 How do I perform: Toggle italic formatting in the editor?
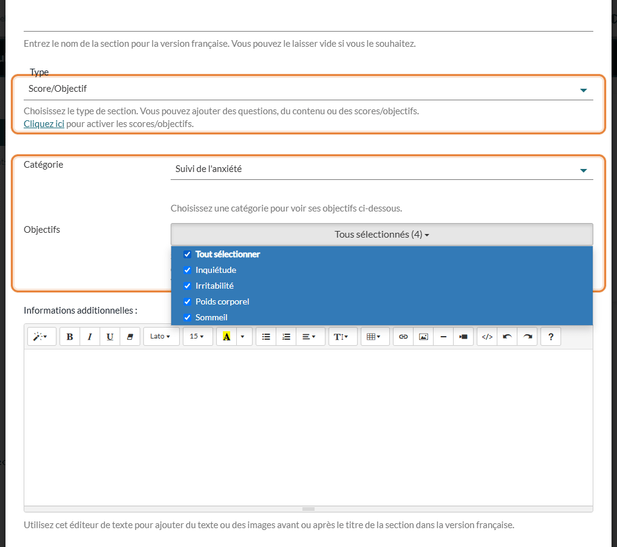coord(90,337)
